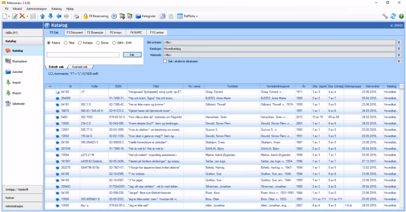The height and width of the screenshot is (212, 406).
Task: Click the search text input field
Action: (83, 55)
